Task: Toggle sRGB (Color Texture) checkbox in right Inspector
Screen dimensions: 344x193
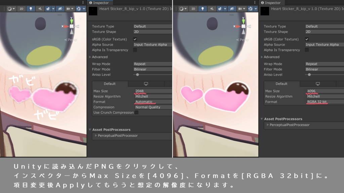Action: [307, 39]
